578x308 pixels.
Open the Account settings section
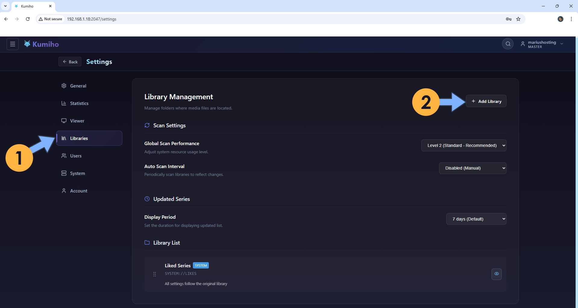(x=78, y=191)
